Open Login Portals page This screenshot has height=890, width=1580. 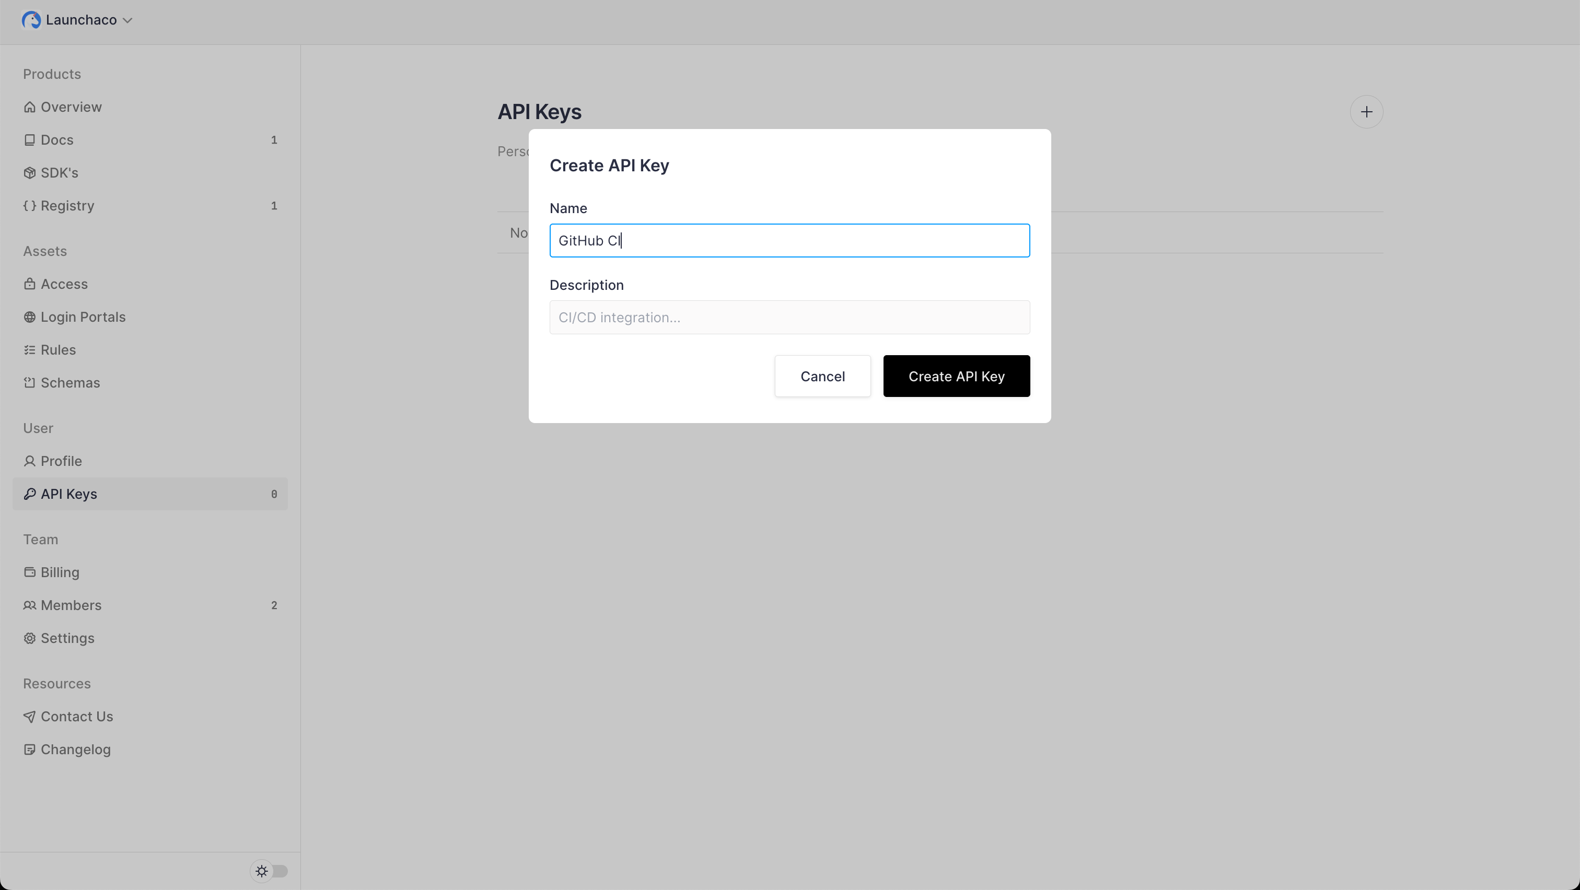[149, 318]
